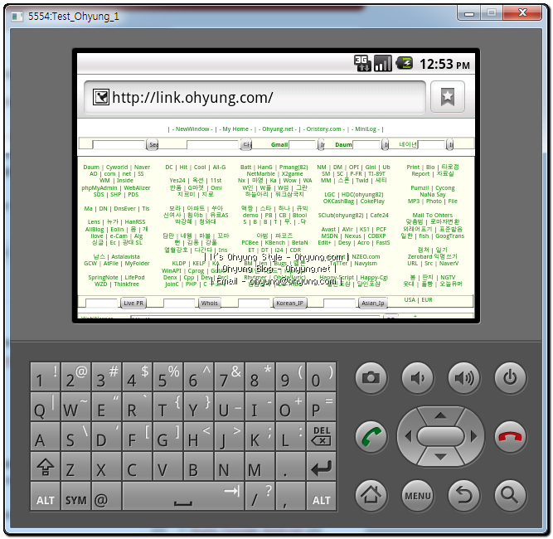Screen dimensions: 553x539
Task: Open the Oristory.com link
Action: click(x=323, y=129)
